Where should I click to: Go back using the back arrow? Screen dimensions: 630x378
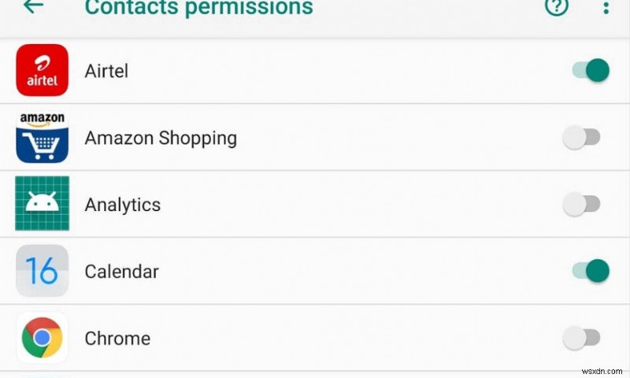[x=33, y=7]
